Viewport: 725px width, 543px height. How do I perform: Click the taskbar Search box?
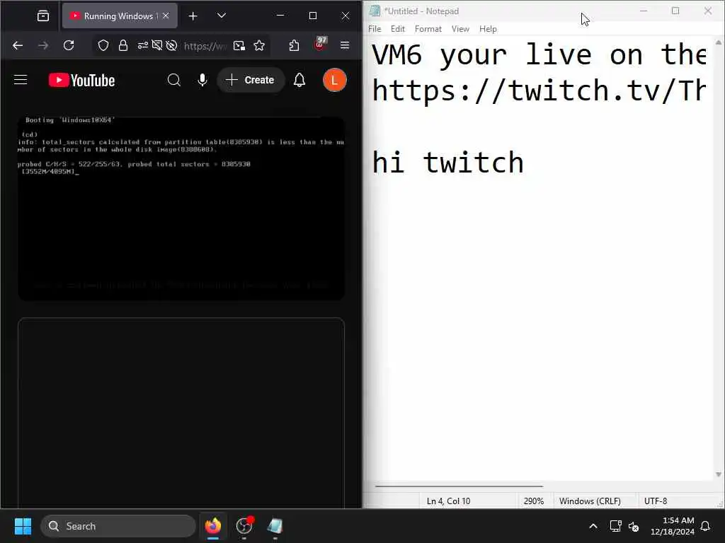pyautogui.click(x=118, y=526)
